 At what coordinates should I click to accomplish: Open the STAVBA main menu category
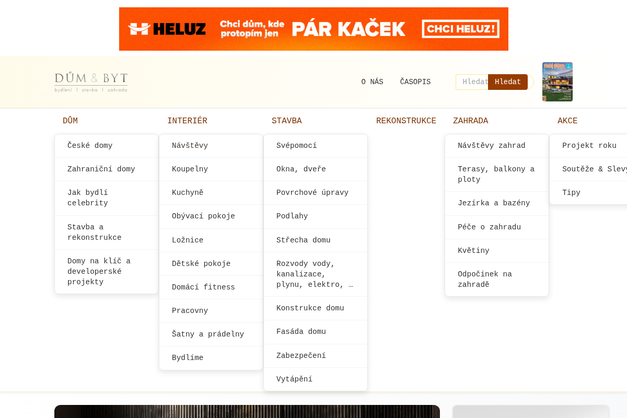click(287, 121)
